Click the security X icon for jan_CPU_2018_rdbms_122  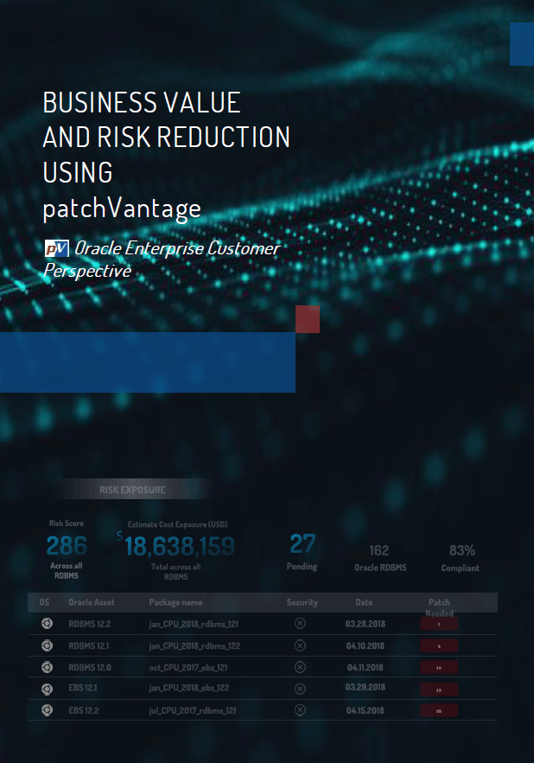301,645
